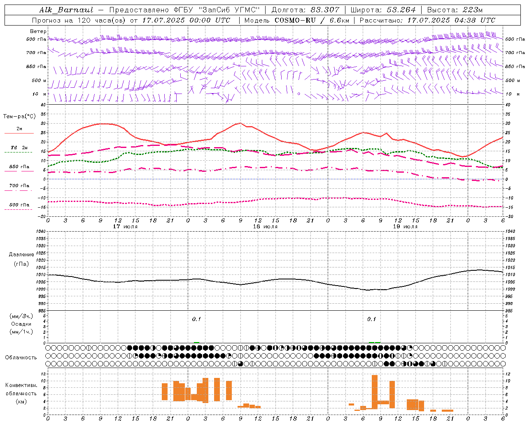Screen dimensions: 527x422
Task: Click the 19 июля date label
Action: [x=405, y=227]
